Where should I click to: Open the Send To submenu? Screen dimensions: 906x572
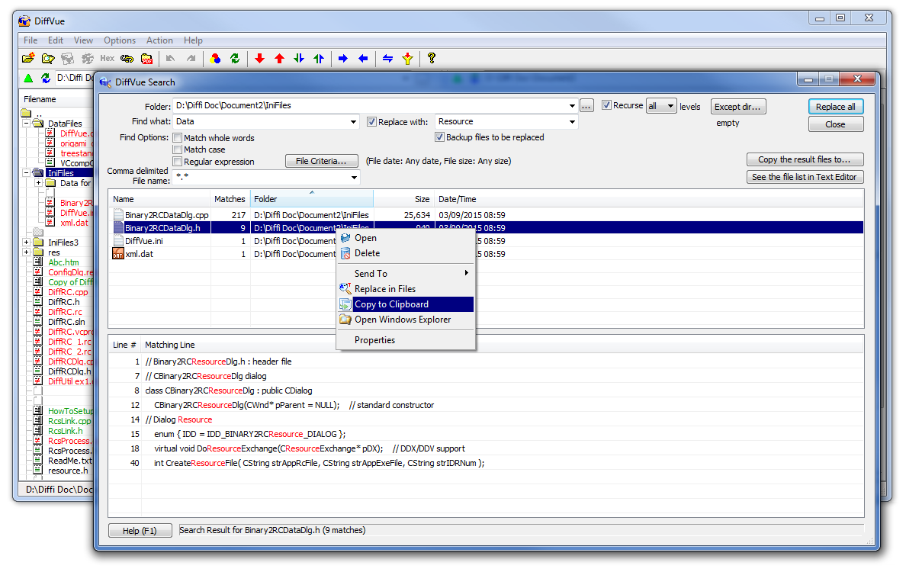point(406,273)
